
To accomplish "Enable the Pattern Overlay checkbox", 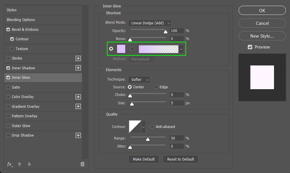I will pyautogui.click(x=8, y=116).
